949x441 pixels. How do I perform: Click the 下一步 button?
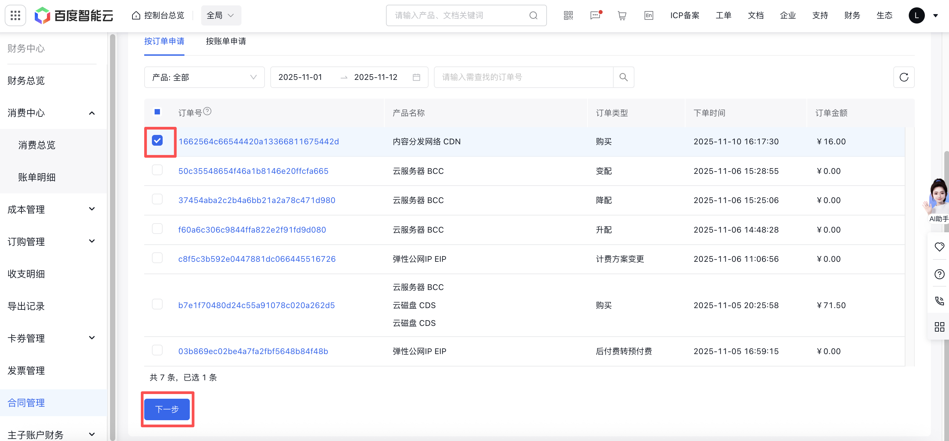click(x=167, y=409)
